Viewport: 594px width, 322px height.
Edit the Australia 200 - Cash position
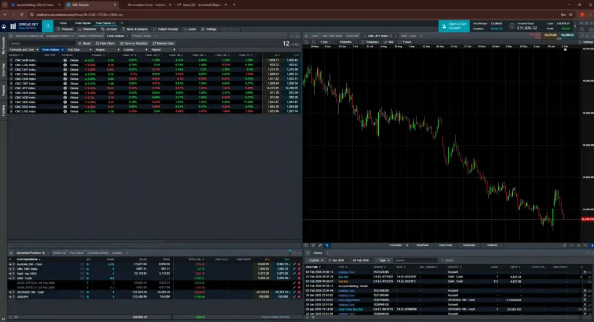tap(294, 264)
